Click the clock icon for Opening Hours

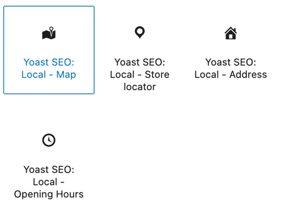(49, 140)
